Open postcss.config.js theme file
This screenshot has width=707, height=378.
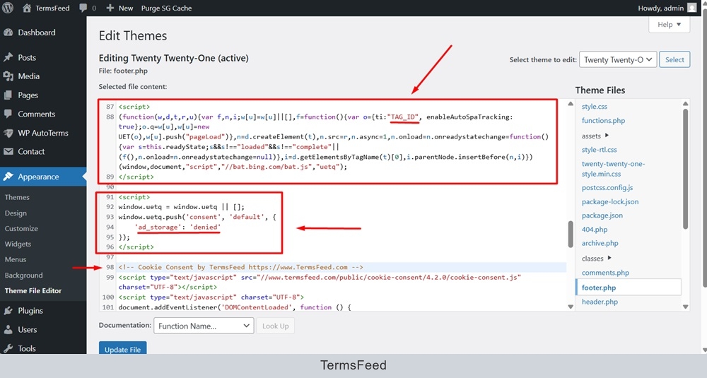607,187
